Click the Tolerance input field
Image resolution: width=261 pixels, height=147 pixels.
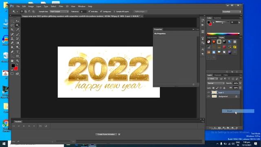83,11
